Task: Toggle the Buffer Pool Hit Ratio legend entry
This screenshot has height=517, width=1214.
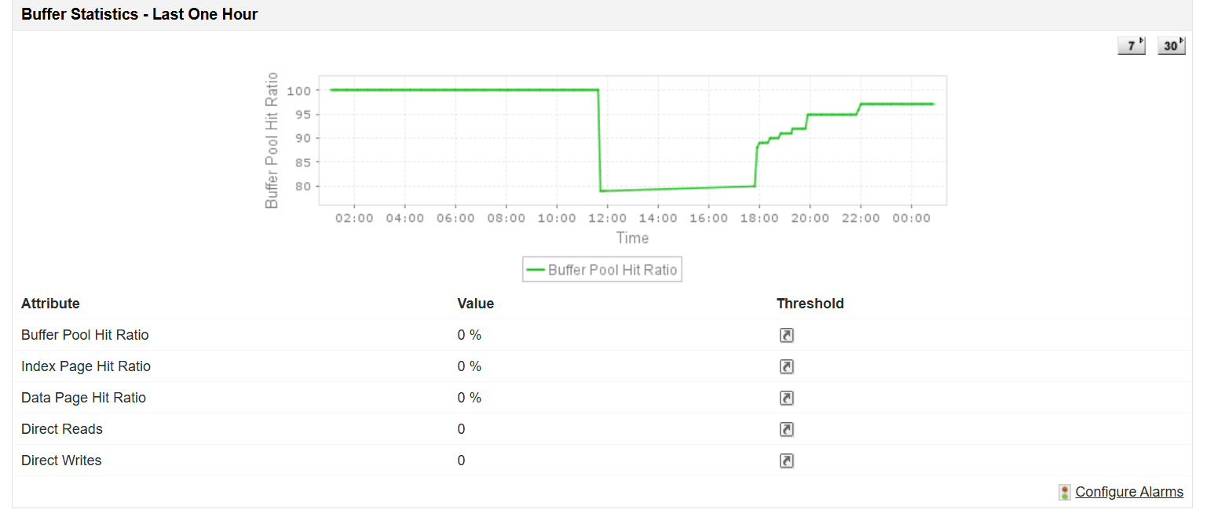Action: (602, 269)
